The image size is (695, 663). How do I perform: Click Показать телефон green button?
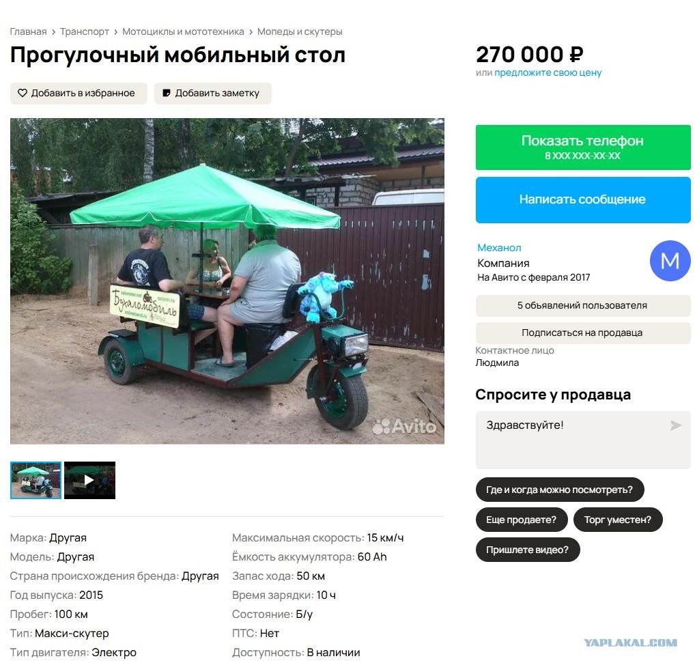(583, 147)
